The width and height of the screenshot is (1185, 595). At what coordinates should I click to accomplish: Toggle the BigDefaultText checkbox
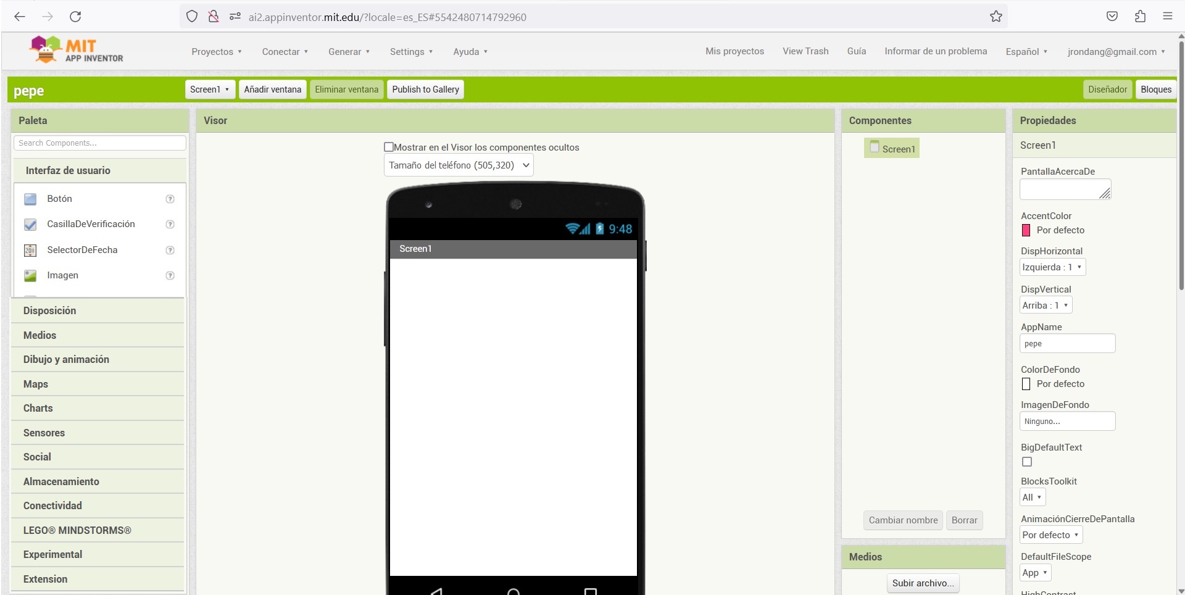[x=1027, y=462]
